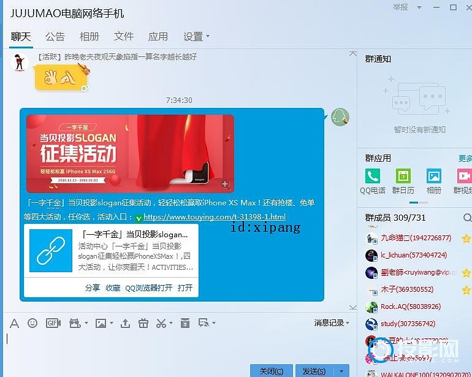This screenshot has width=472, height=377.
Task: Expand the shake-window tool dropdown arrow
Action: tap(86, 323)
